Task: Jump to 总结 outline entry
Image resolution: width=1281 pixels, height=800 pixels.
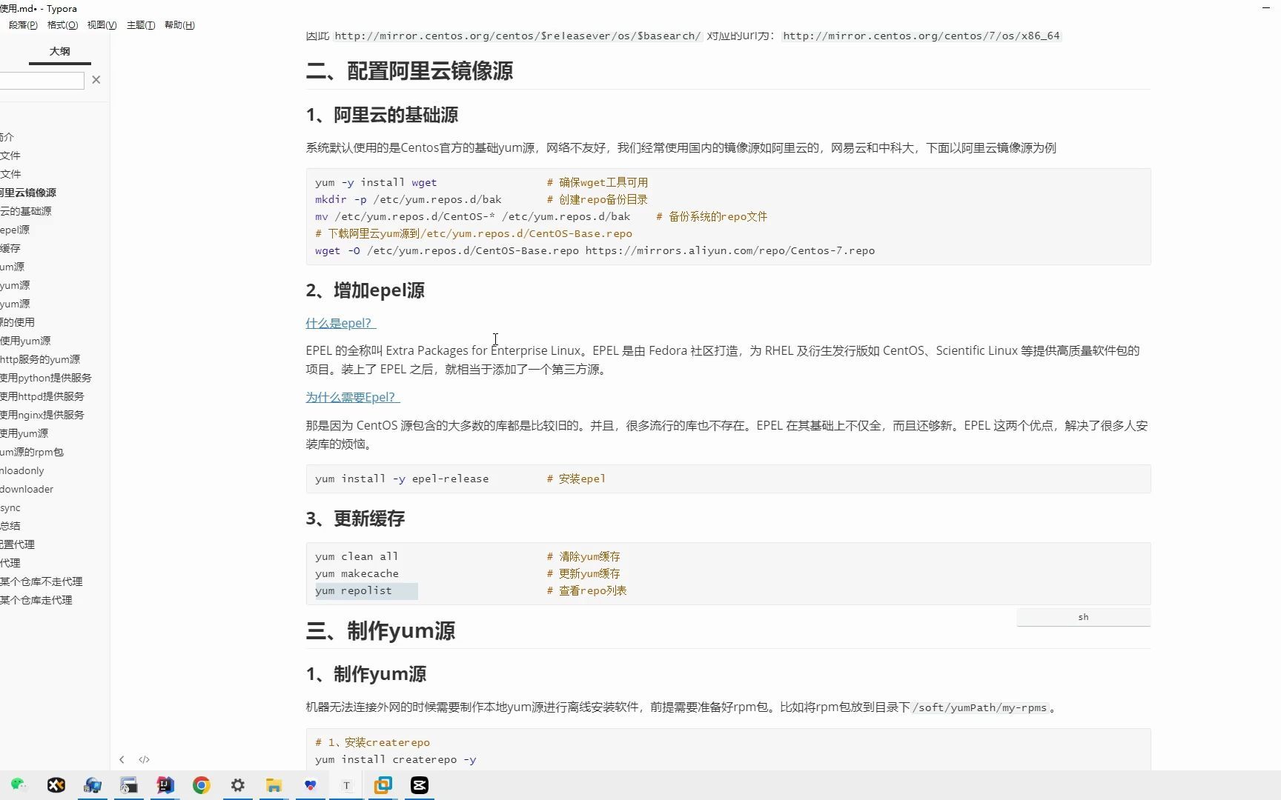Action: (x=10, y=526)
